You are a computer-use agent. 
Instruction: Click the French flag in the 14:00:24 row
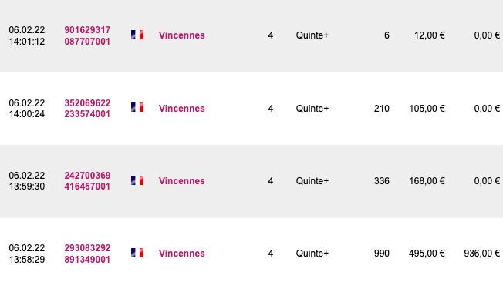(137, 107)
